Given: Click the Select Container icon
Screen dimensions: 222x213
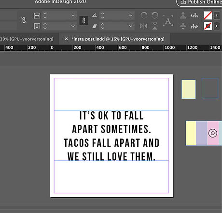Looking at the screenshot, I should pyautogui.click(x=183, y=15).
